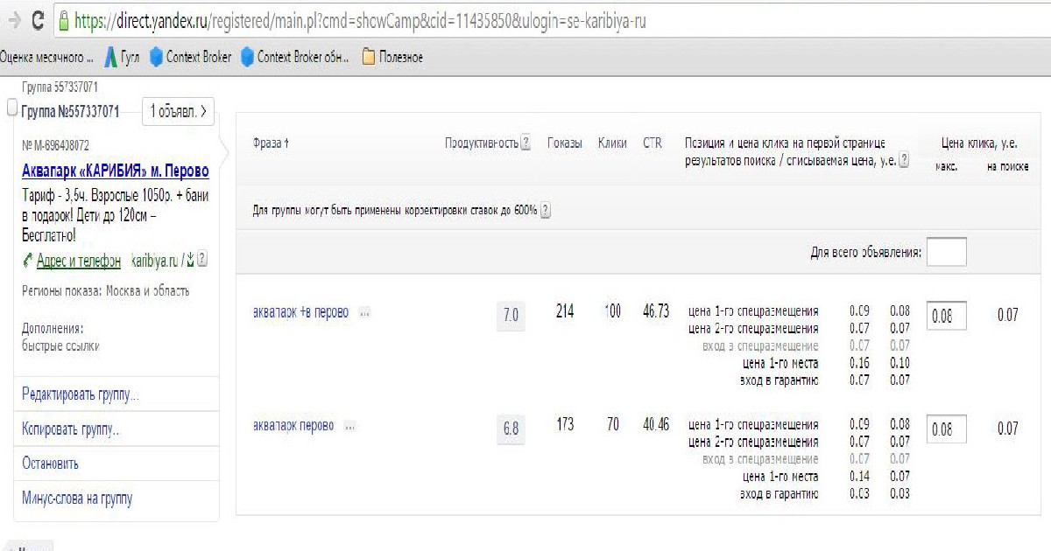
Task: Click the ellipsis icon next to аквапарк +в перово
Action: pyautogui.click(x=364, y=312)
